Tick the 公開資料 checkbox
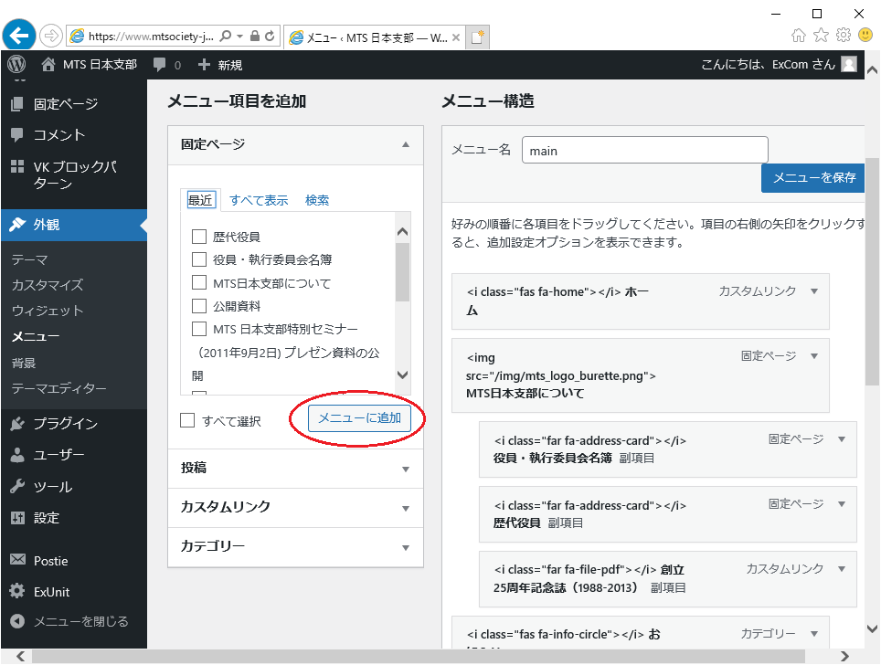The width and height of the screenshot is (881, 665). [x=199, y=306]
